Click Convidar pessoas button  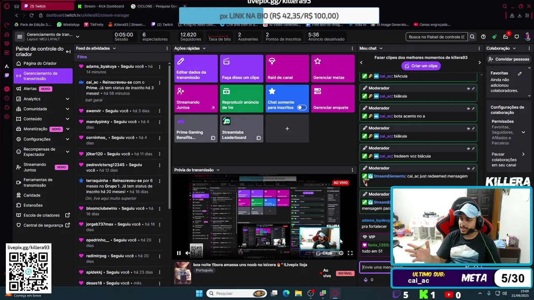tap(509, 59)
